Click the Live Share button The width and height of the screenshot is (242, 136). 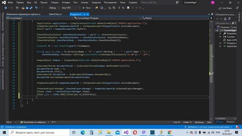[x=225, y=8]
